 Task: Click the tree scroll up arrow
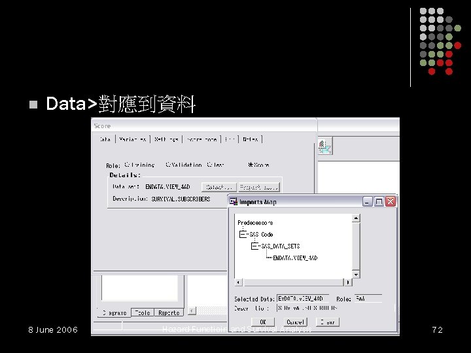356,218
